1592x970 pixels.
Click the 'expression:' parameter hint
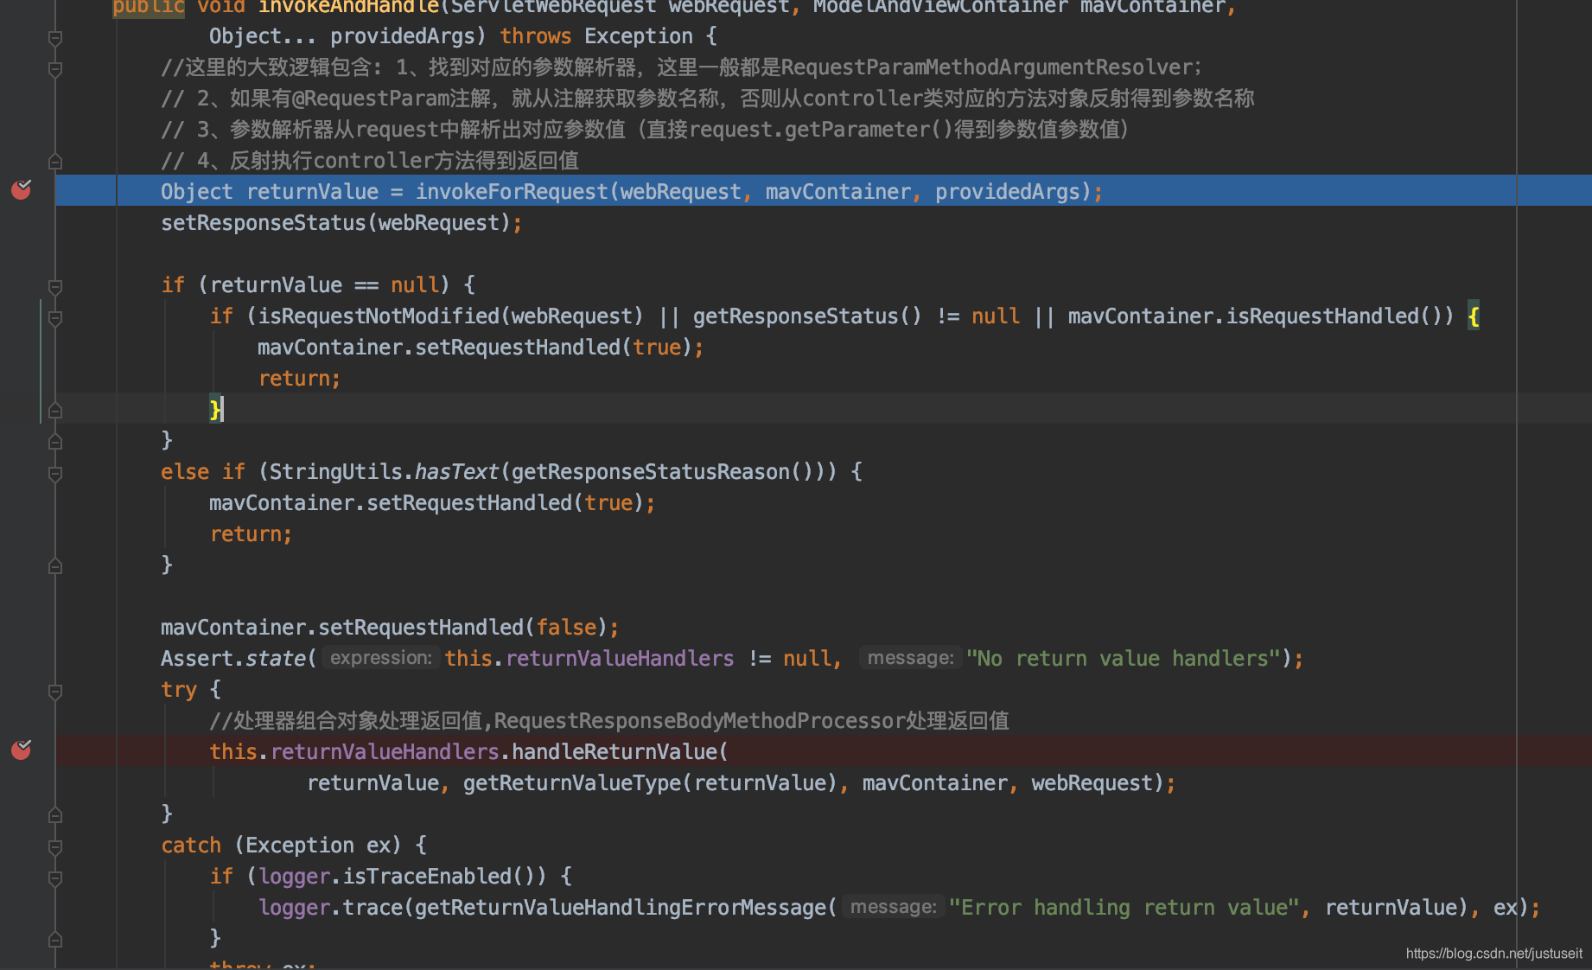[x=380, y=658]
